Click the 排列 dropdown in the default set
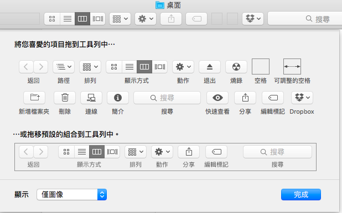The height and width of the screenshot is (213, 342). [x=136, y=152]
